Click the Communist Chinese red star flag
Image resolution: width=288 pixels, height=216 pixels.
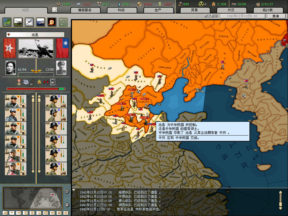coord(10,48)
